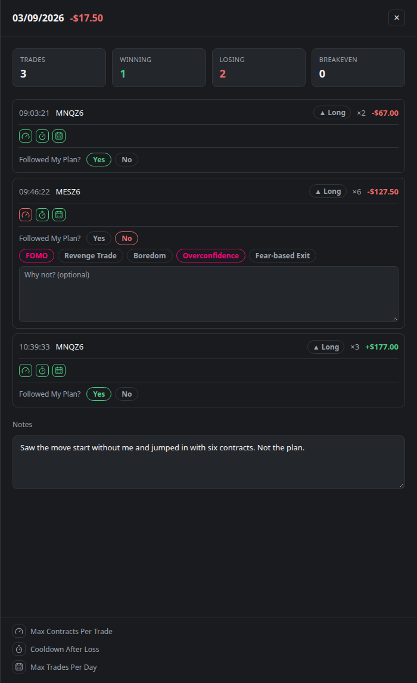417x683 pixels.
Task: Click the stopwatch icon in 09:03:21 MNQZ6 trade
Action: [x=42, y=137]
